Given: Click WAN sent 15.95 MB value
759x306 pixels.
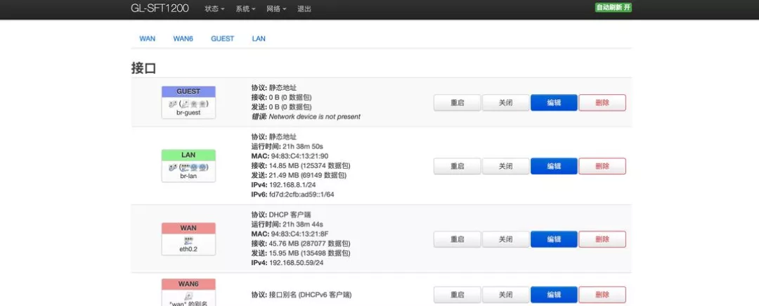Looking at the screenshot, I should point(285,253).
